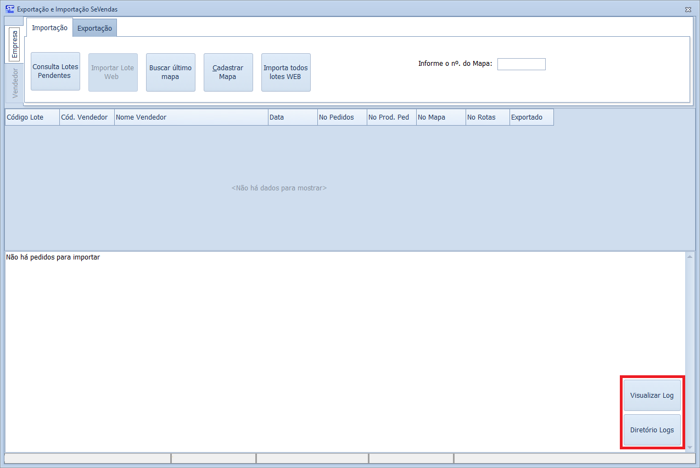The width and height of the screenshot is (700, 468).
Task: Click the No Pedidos column header
Action: tap(342, 117)
